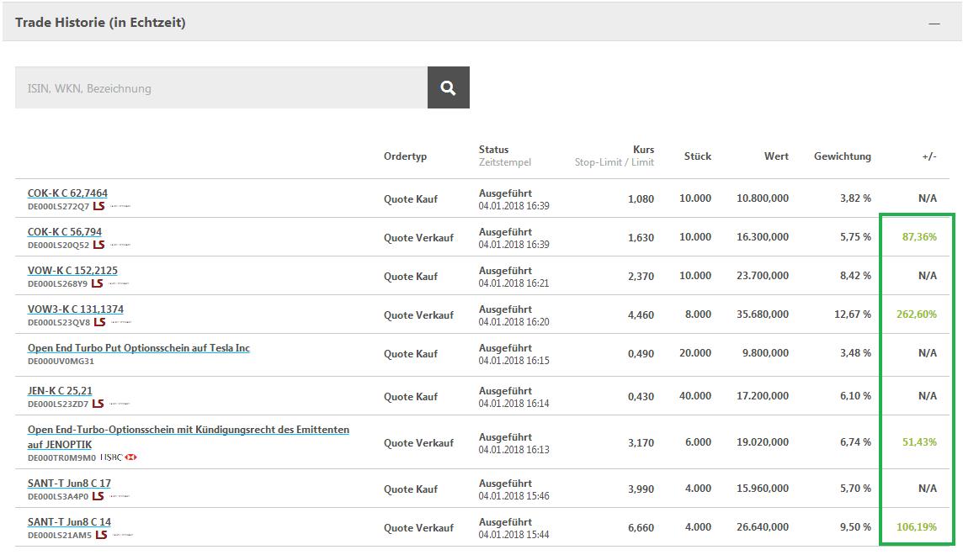This screenshot has height=555, width=963.
Task: Click the magnifier search button
Action: pyautogui.click(x=449, y=87)
